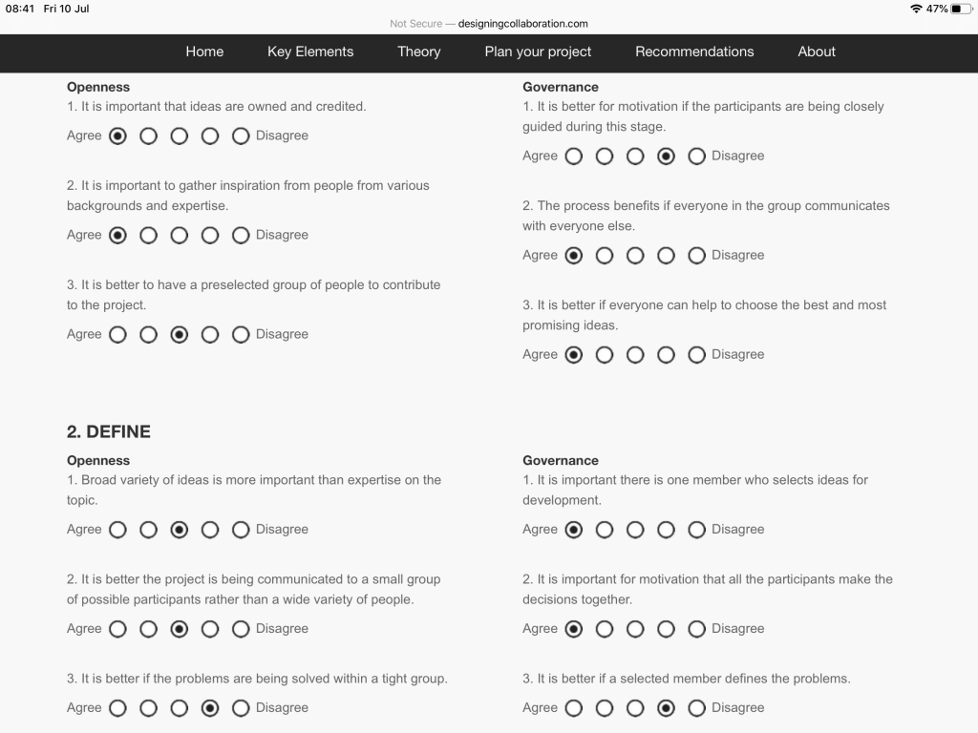Open the Theory section
Viewport: 978px width, 733px height.
click(419, 52)
